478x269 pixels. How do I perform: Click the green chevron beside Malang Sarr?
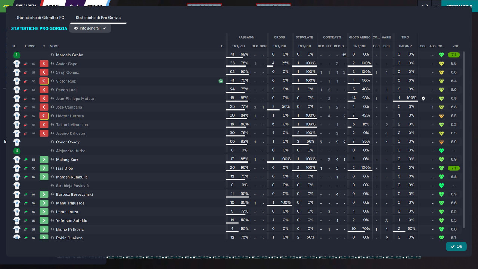pos(44,160)
